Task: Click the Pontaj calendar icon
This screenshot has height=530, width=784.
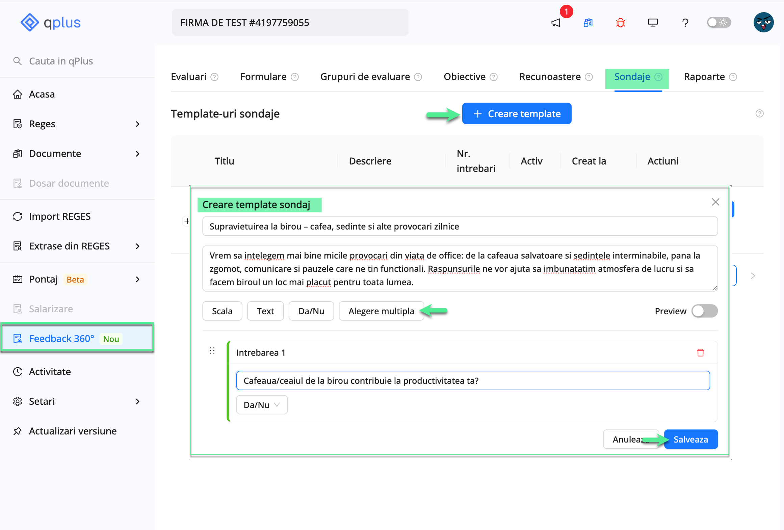Action: tap(17, 279)
